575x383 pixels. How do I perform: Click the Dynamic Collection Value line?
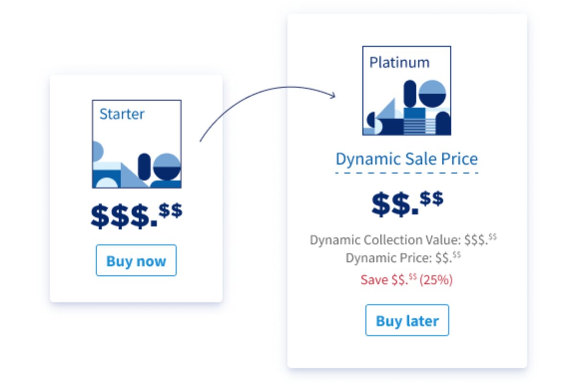pos(403,240)
